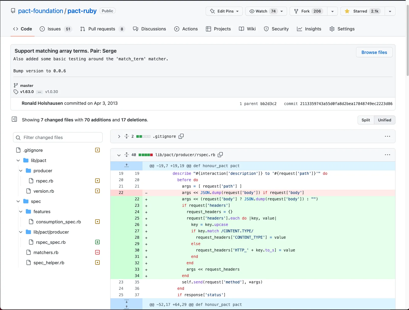409x310 pixels.
Task: Open the v1.63.0 tag link
Action: pyautogui.click(x=27, y=92)
